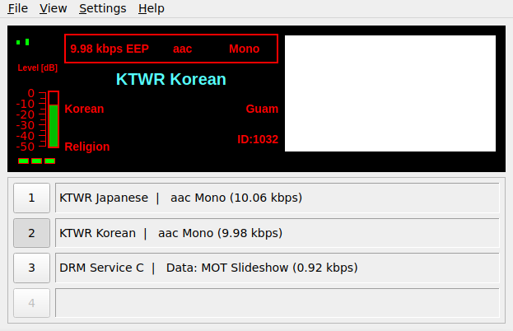Screen dimensions: 513x331
Task: Open the File menu
Action: pyautogui.click(x=17, y=8)
